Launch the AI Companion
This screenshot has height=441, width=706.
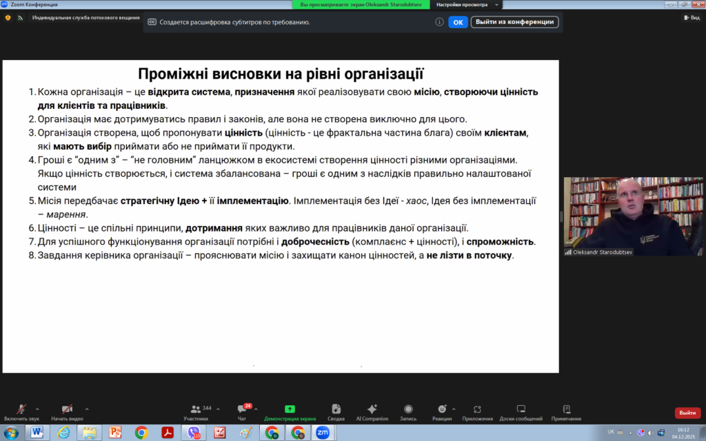pyautogui.click(x=372, y=410)
